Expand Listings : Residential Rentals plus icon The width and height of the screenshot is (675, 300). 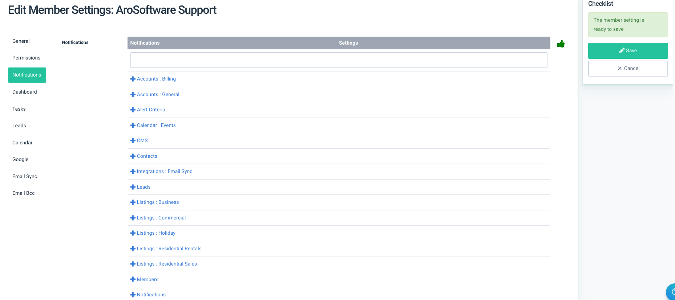(133, 249)
